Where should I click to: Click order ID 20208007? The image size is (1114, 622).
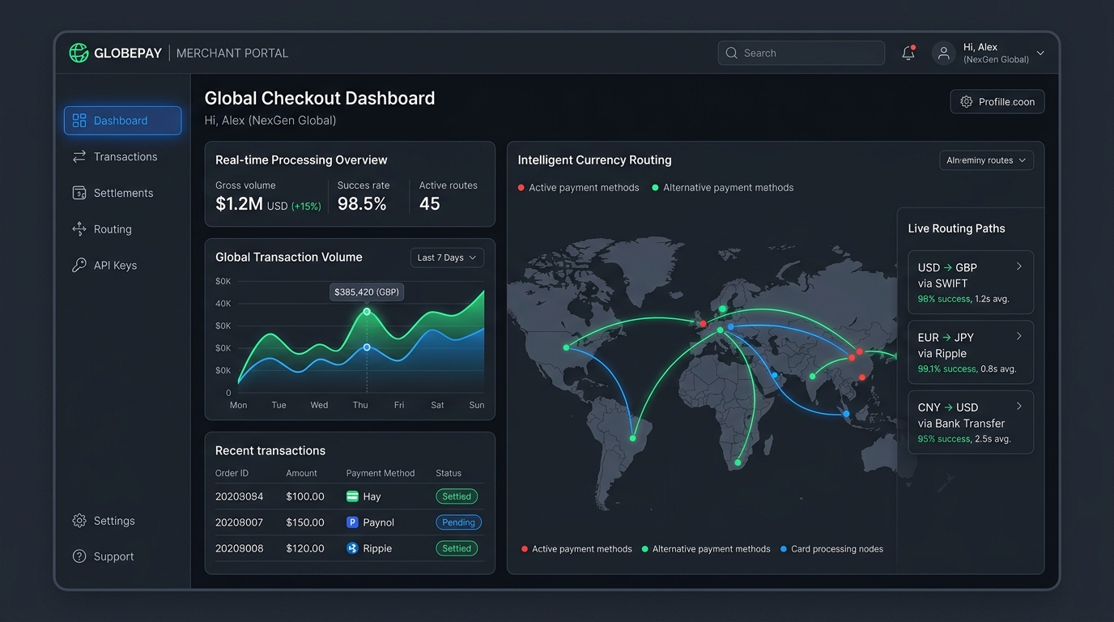point(240,522)
